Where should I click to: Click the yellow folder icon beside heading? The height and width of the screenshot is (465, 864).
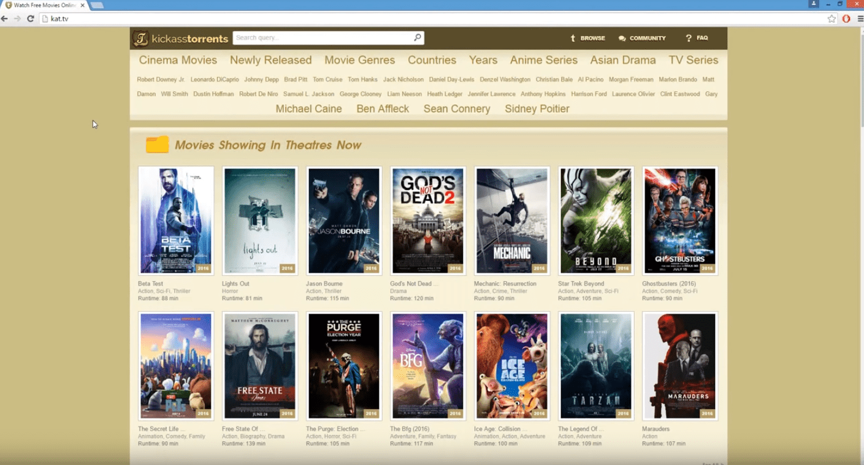coord(157,145)
